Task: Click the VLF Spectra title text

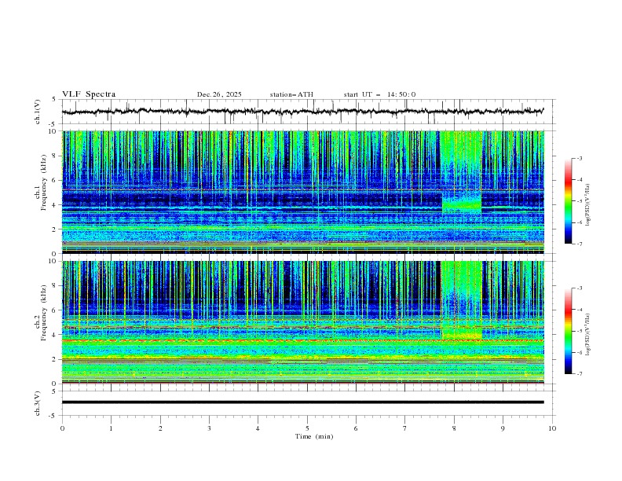Action: [x=89, y=94]
